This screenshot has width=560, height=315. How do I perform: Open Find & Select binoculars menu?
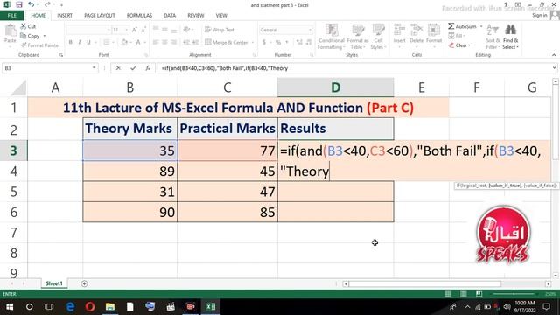[x=510, y=37]
